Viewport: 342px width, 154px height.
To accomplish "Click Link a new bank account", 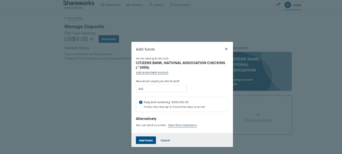I will point(152,72).
